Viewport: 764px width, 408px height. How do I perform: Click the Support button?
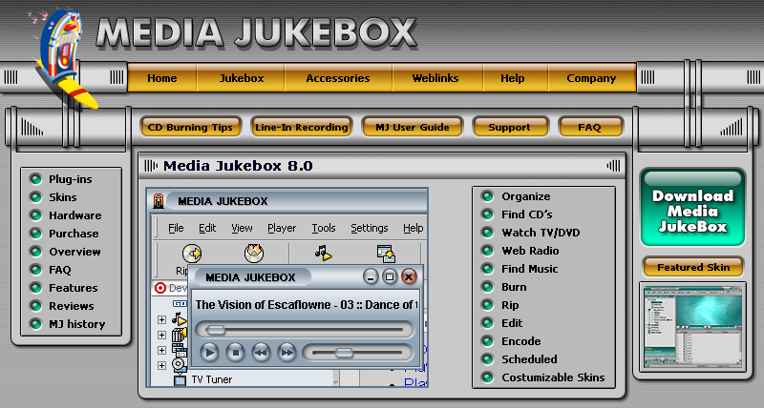pos(510,128)
